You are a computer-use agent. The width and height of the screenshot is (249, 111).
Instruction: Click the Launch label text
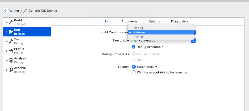[123, 67]
